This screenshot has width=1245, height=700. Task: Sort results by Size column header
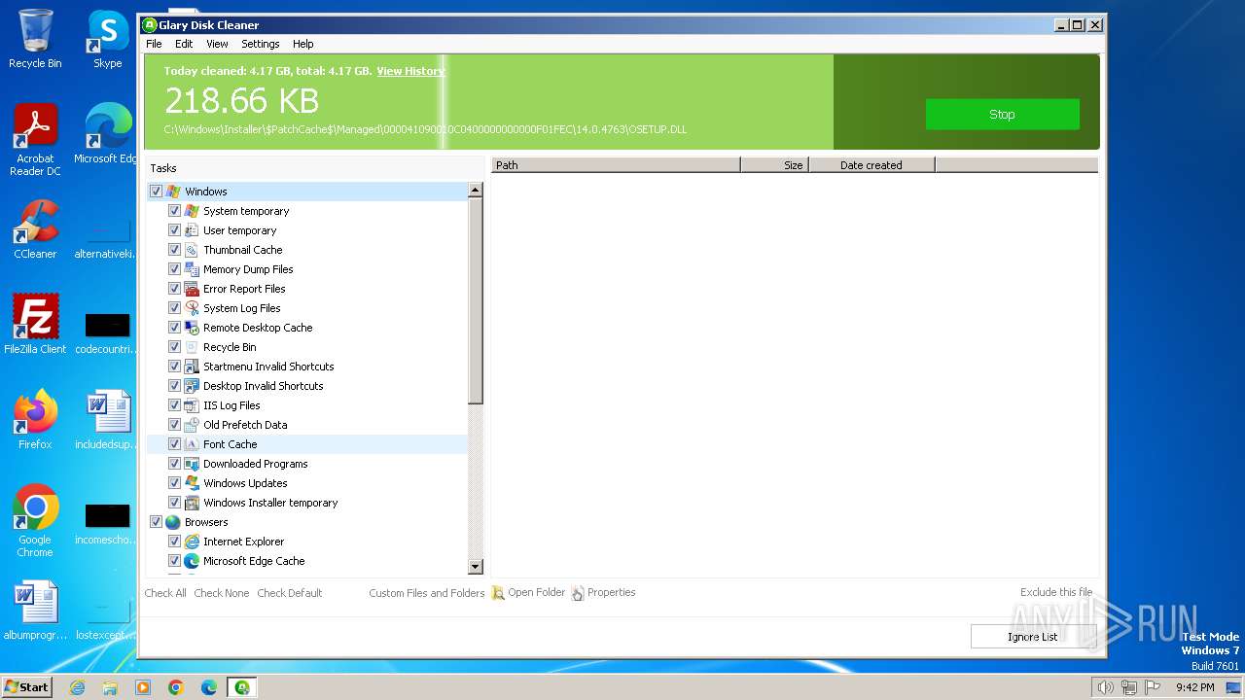pyautogui.click(x=774, y=165)
